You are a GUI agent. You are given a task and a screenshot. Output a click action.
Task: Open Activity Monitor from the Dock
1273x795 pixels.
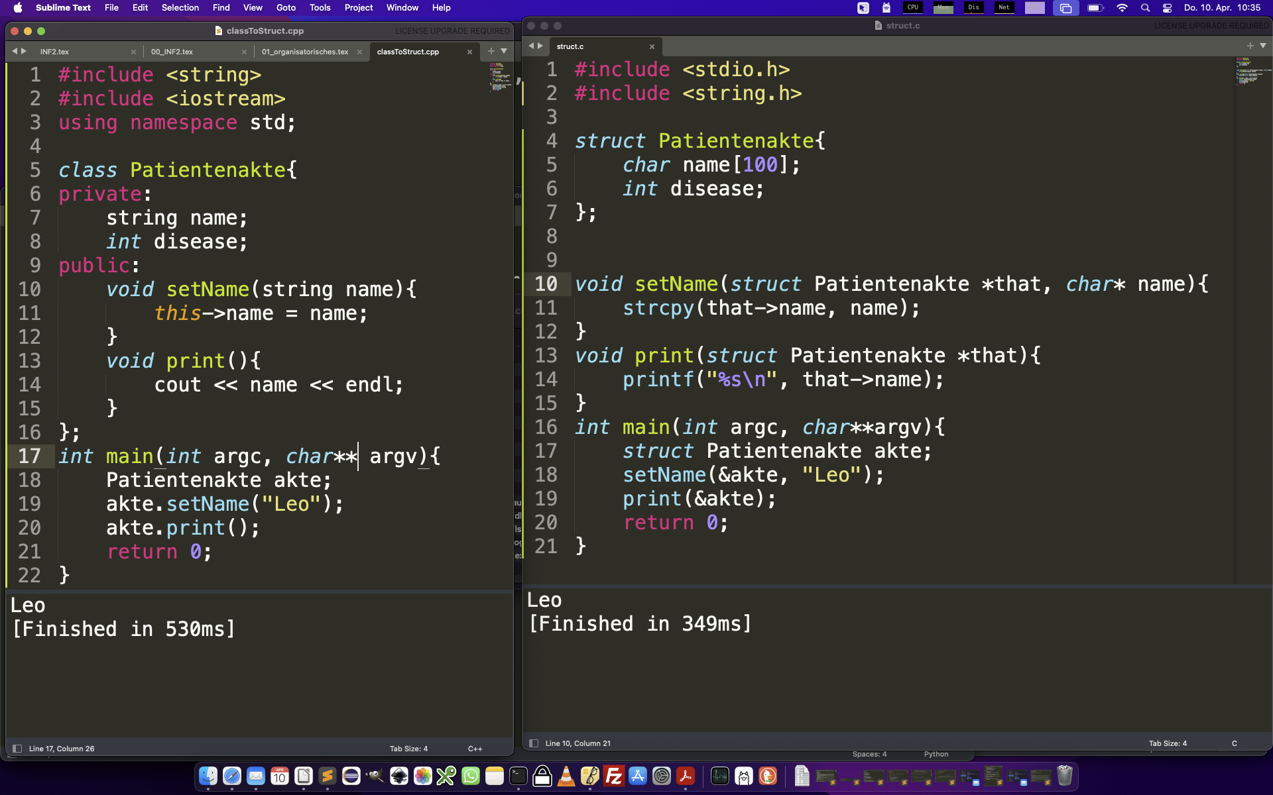(720, 775)
